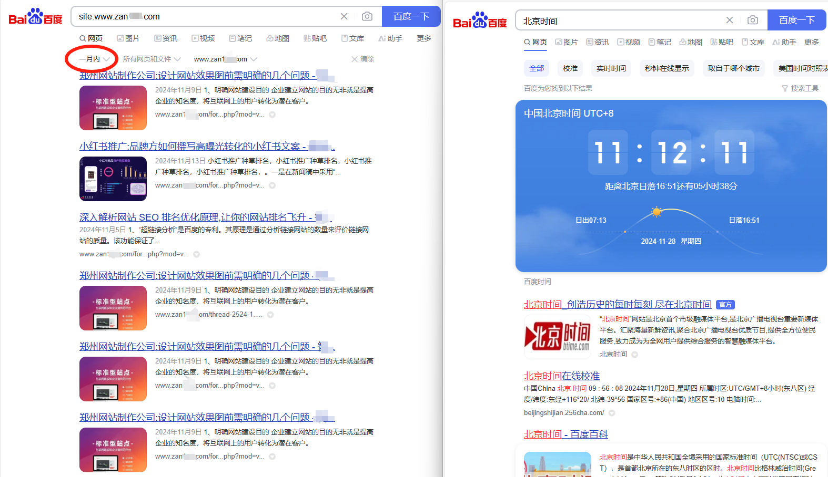Click thumbnail of 小红书推广 result
The width and height of the screenshot is (828, 477).
pos(113,179)
